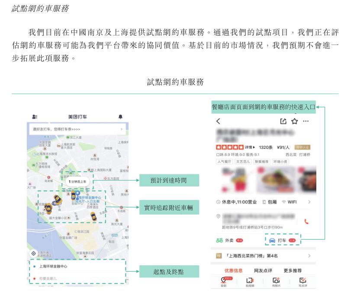The width and height of the screenshot is (357, 299).
Task: Select the 环境小资 tag
Action: click(280, 162)
